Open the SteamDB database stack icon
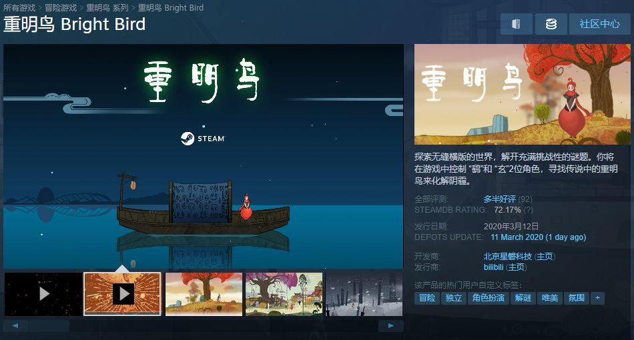Image resolution: width=634 pixels, height=340 pixels. pos(551,24)
